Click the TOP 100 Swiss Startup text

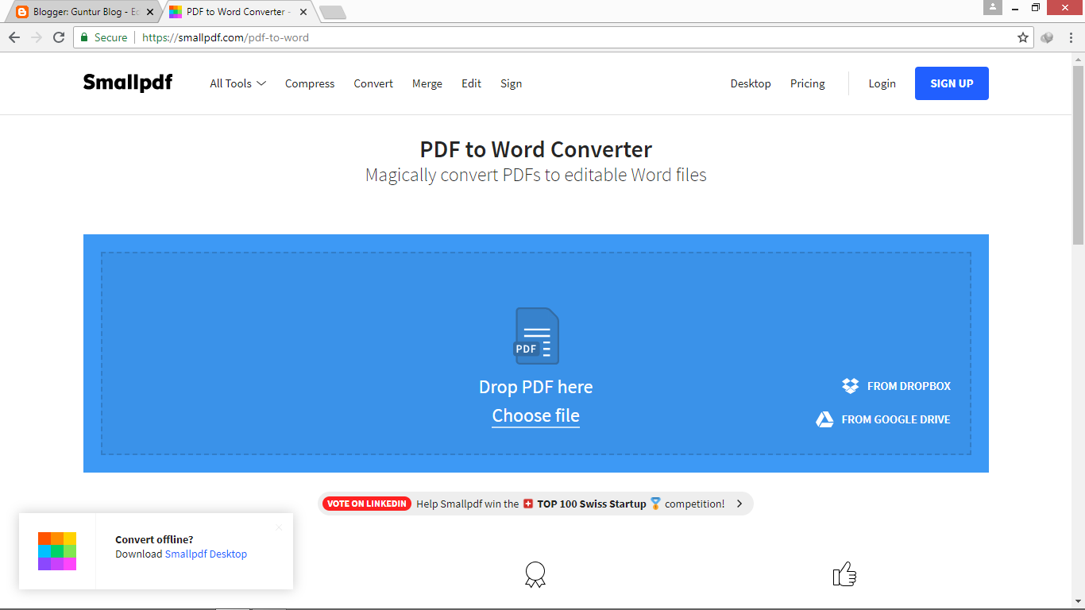pos(592,504)
